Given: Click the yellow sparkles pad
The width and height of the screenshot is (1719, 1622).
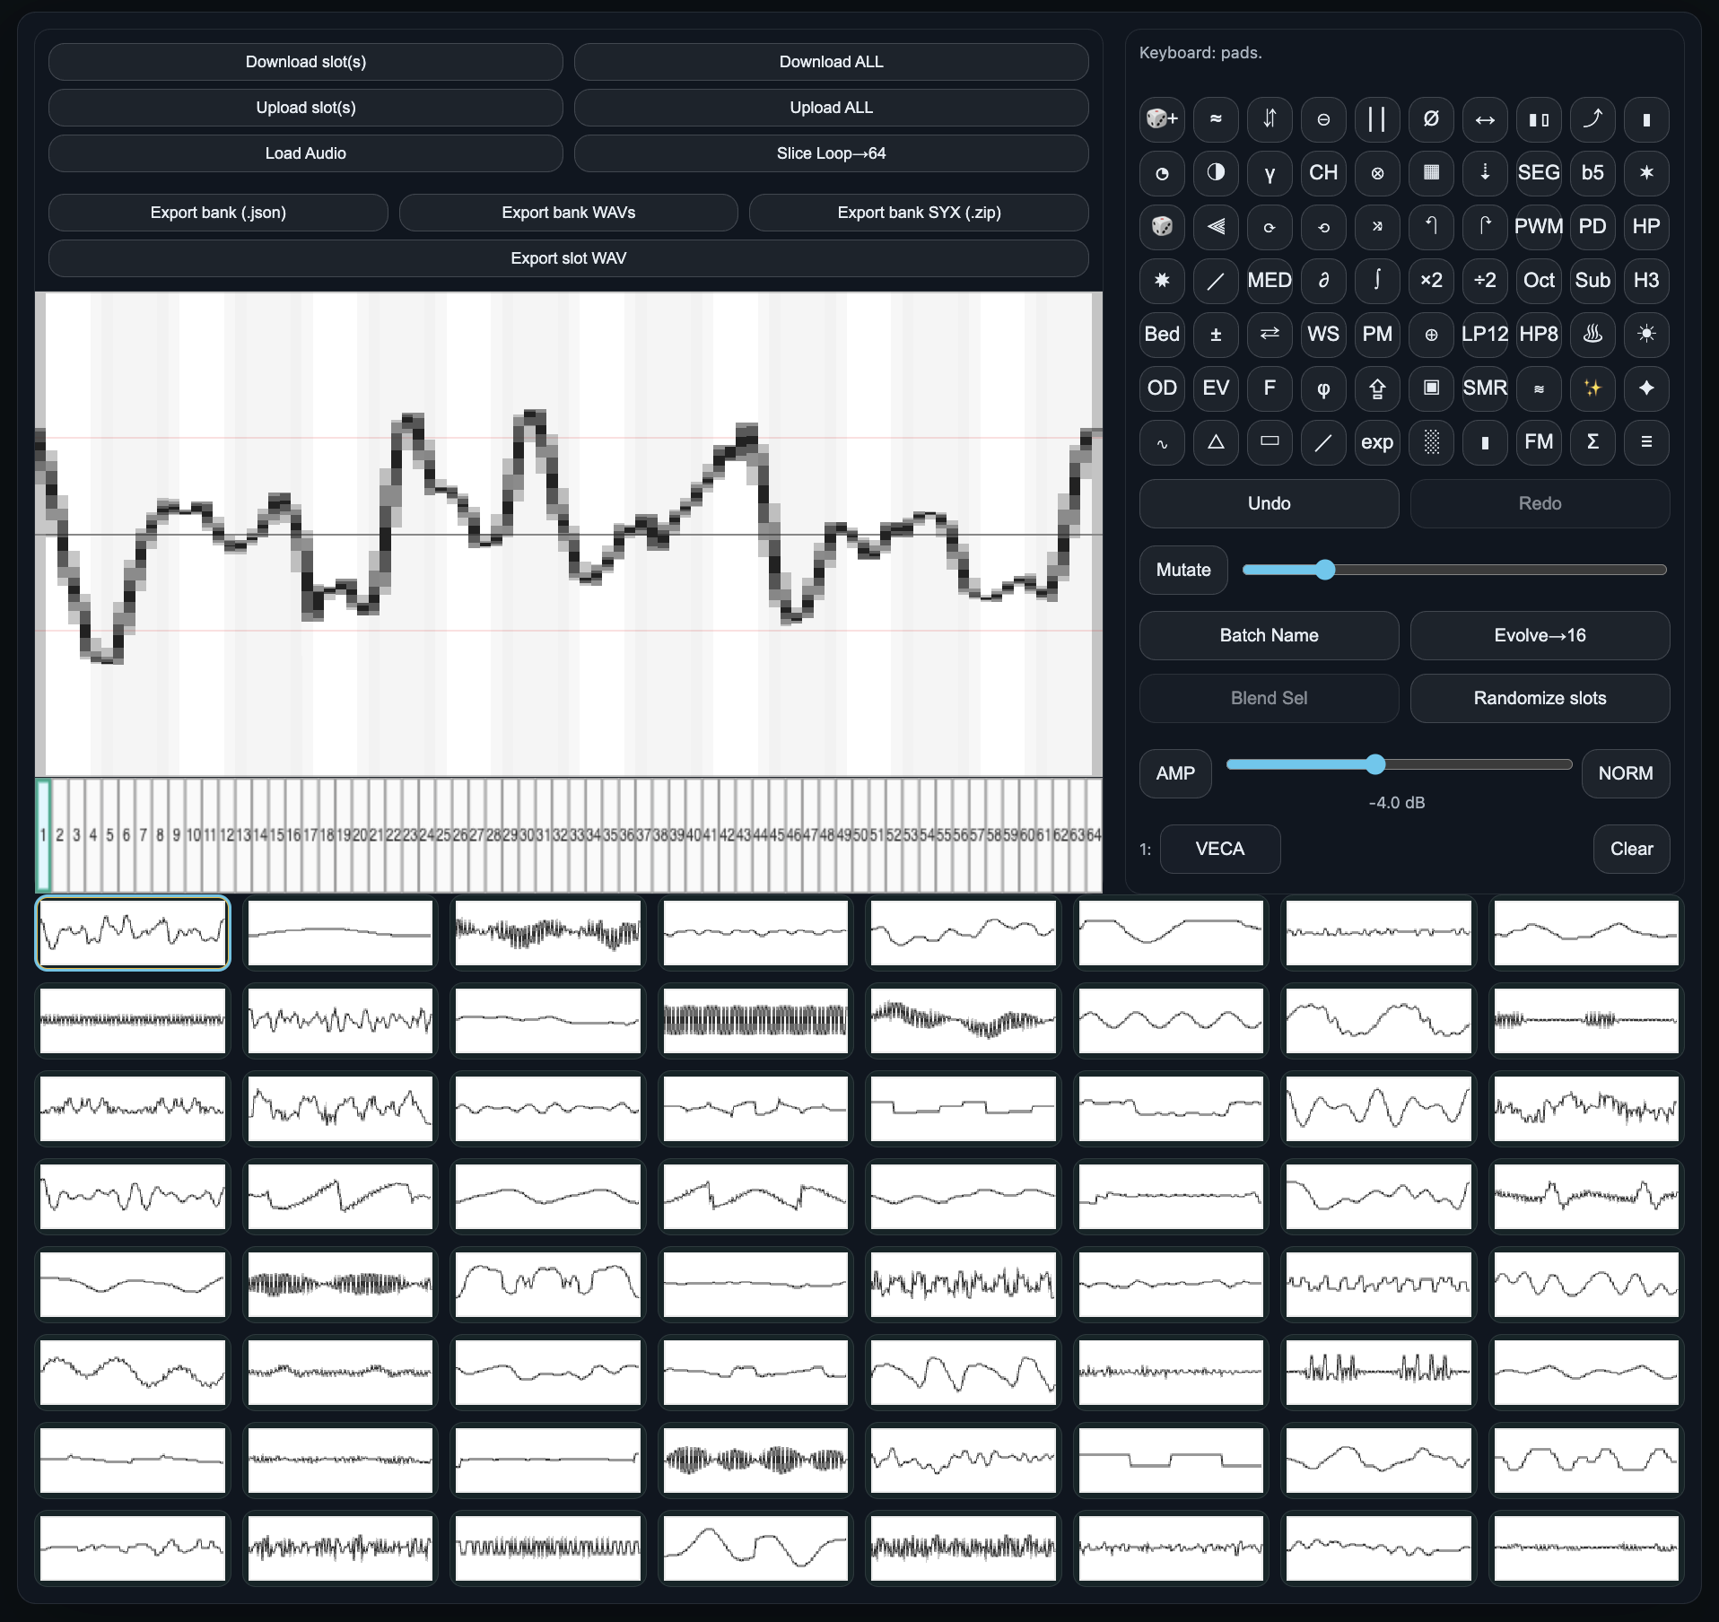Looking at the screenshot, I should coord(1592,388).
